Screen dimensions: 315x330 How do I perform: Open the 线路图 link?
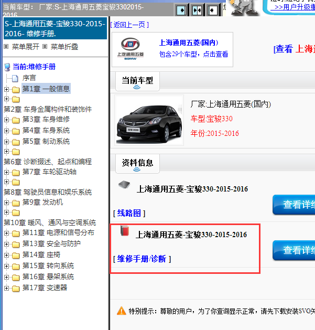click(x=129, y=213)
